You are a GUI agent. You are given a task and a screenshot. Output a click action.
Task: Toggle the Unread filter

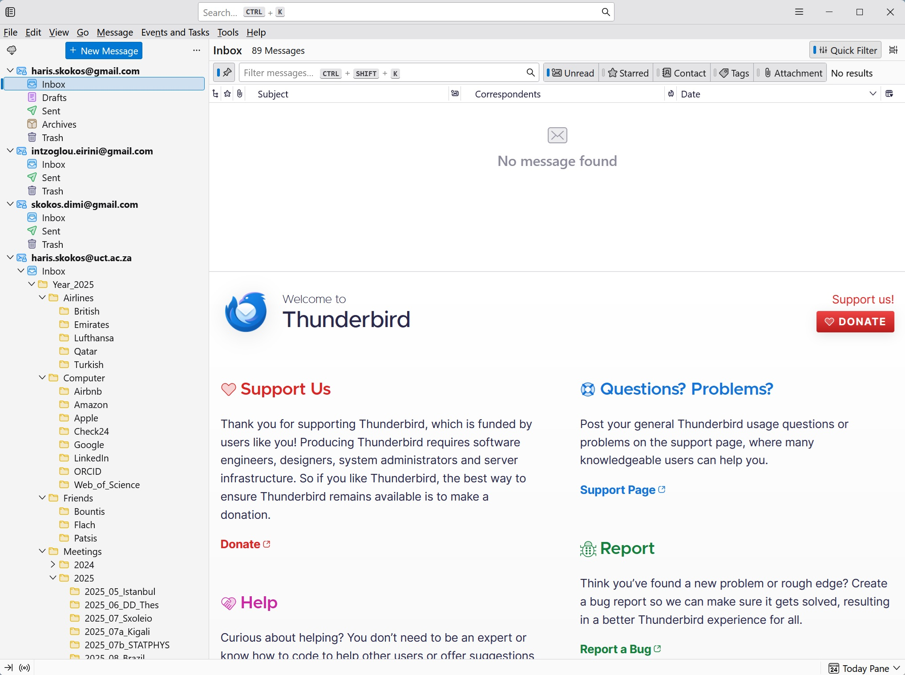point(571,73)
